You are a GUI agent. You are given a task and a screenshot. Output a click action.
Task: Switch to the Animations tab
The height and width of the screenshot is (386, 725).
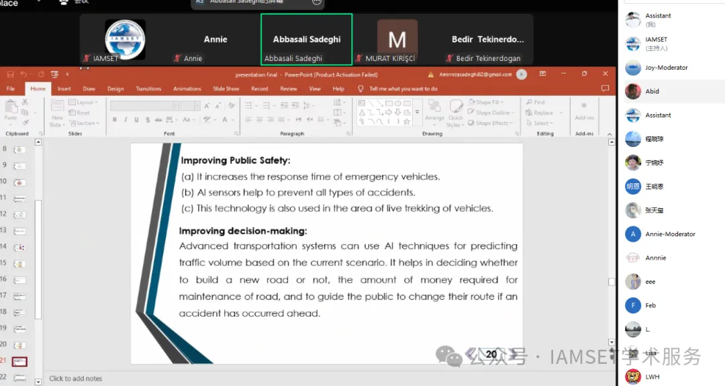point(187,89)
